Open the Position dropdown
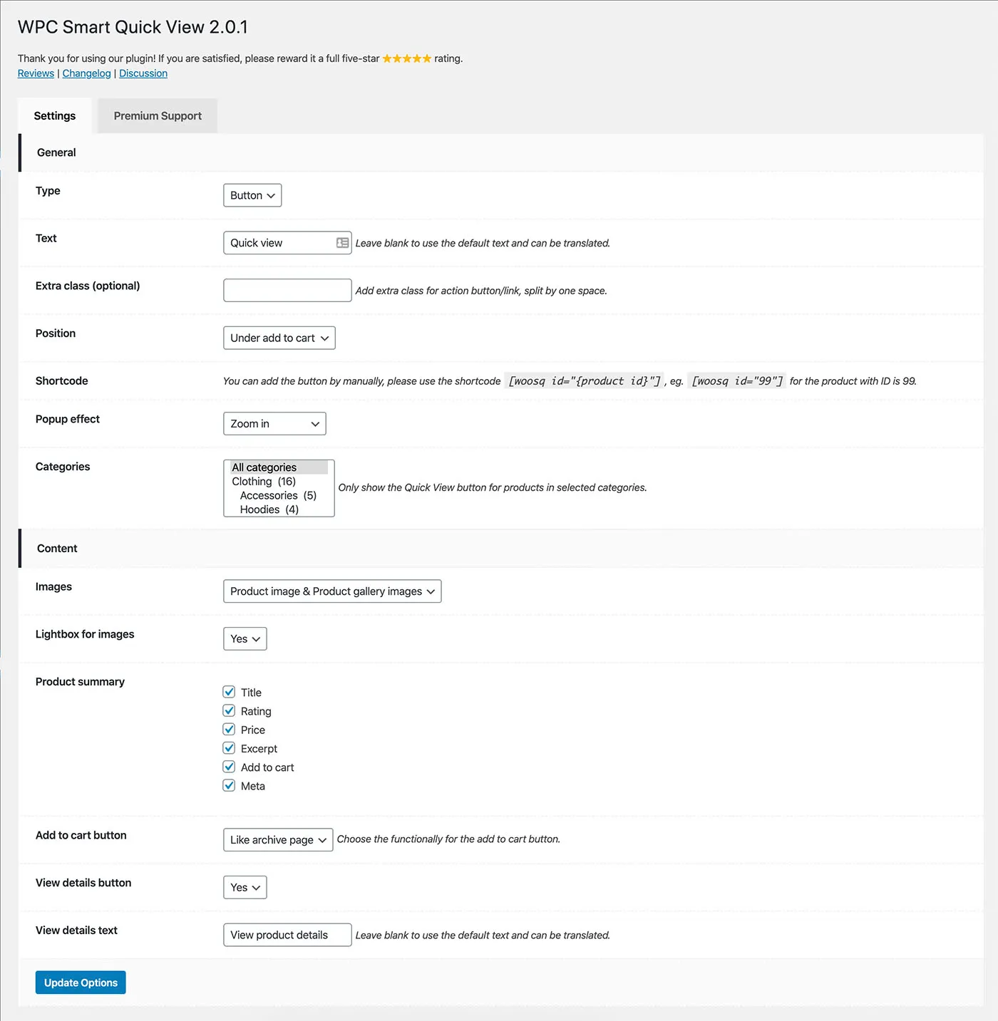The height and width of the screenshot is (1021, 998). (279, 338)
